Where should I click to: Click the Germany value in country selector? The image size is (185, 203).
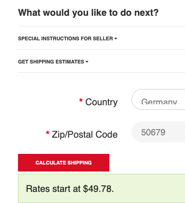tap(159, 101)
